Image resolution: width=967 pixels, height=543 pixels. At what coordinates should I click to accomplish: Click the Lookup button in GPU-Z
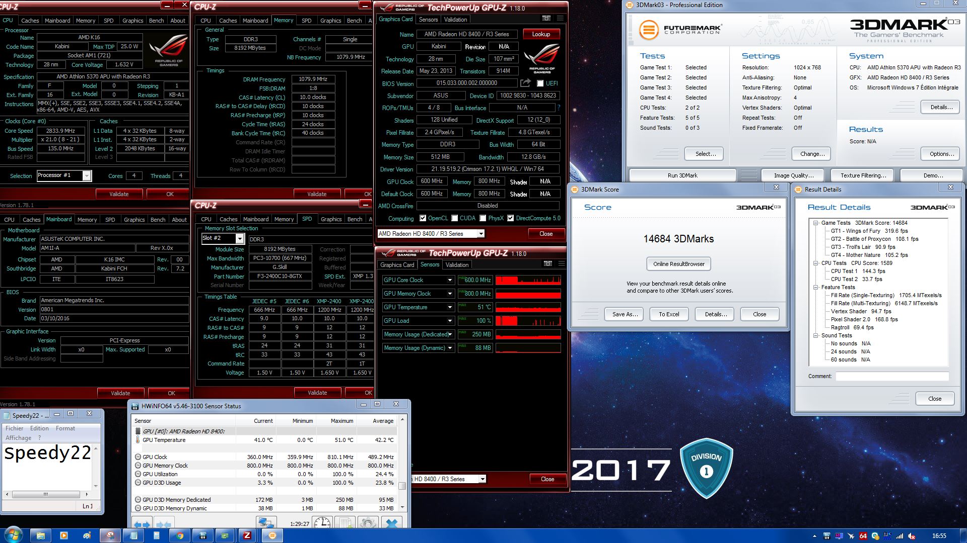[541, 34]
